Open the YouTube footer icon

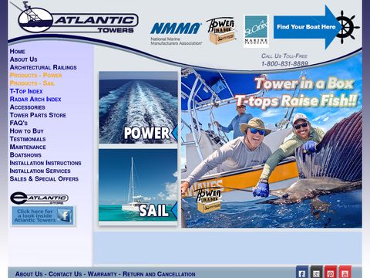click(x=345, y=273)
